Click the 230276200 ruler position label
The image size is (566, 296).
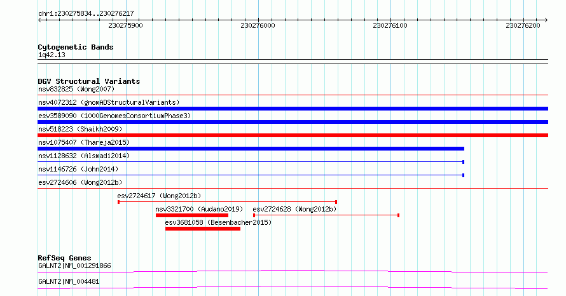tap(523, 25)
